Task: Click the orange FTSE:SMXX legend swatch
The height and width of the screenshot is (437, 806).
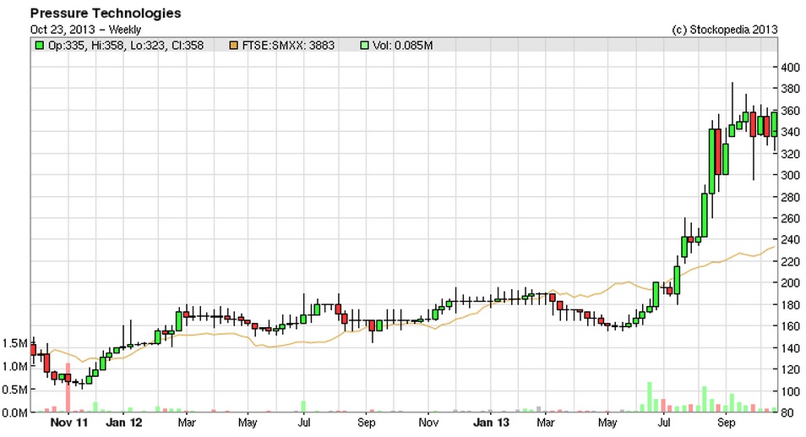Action: tap(233, 46)
